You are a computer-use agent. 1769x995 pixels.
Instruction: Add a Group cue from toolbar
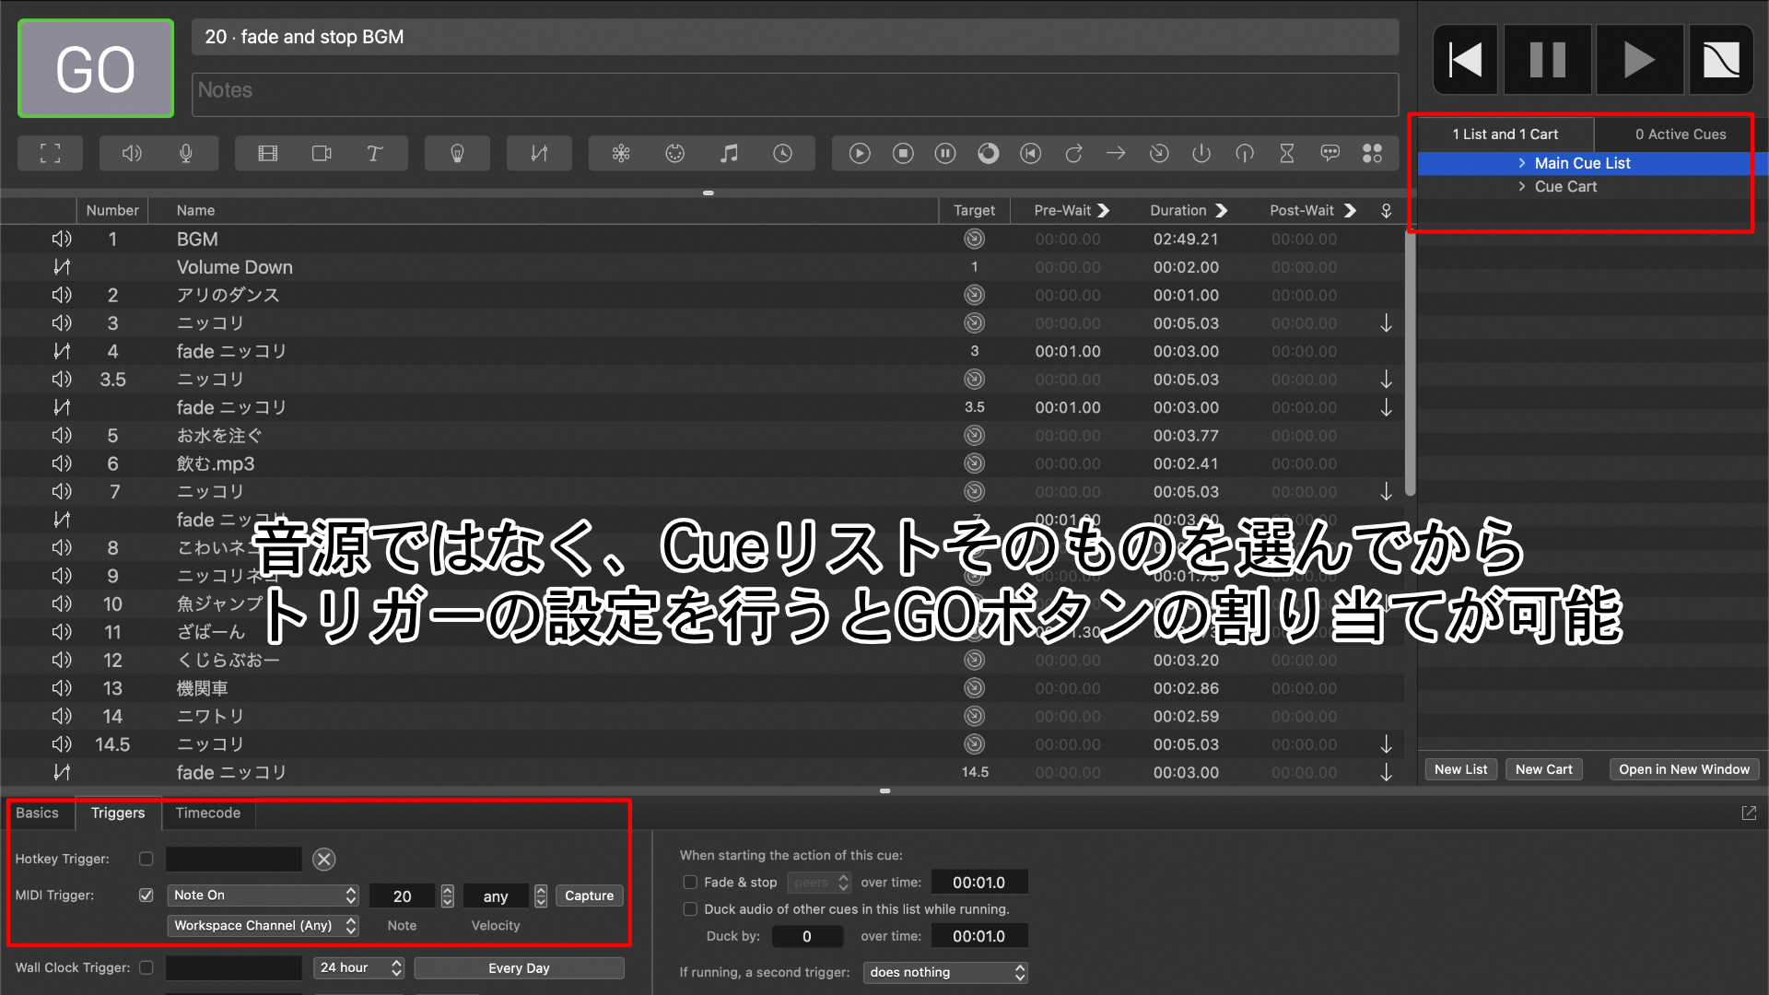(x=51, y=154)
